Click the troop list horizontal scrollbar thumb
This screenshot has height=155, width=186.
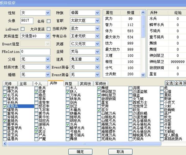pyautogui.click(x=84, y=144)
